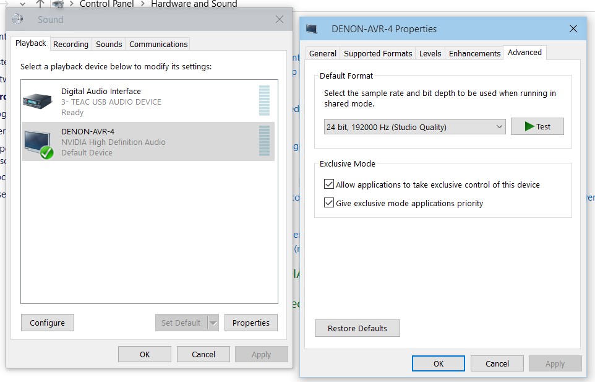Toggle allow applications exclusive control checkbox
The width and height of the screenshot is (595, 382).
[x=329, y=184]
